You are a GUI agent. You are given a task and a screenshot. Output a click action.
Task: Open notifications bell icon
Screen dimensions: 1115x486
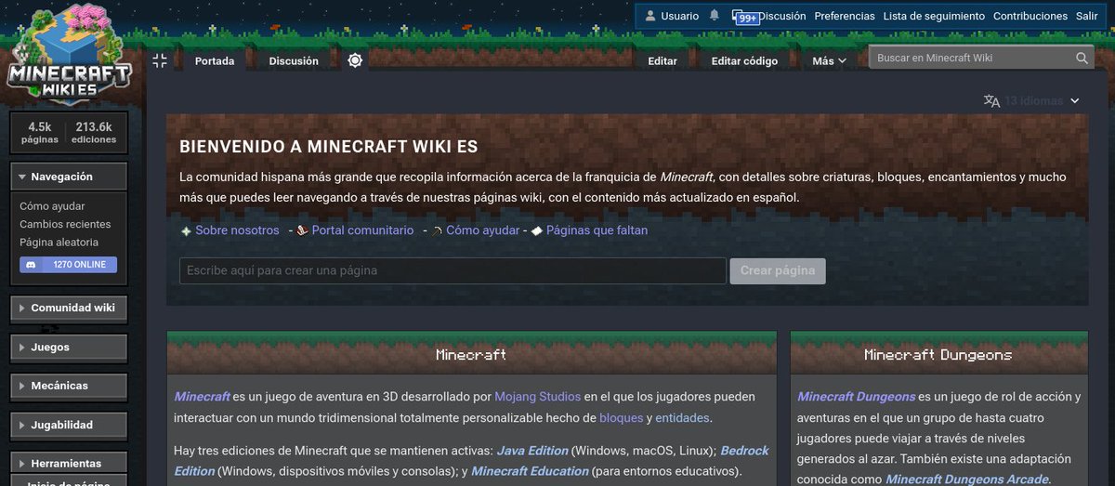coord(714,16)
